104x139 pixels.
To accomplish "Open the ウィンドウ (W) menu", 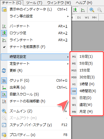I will pyautogui.click(x=59, y=3).
